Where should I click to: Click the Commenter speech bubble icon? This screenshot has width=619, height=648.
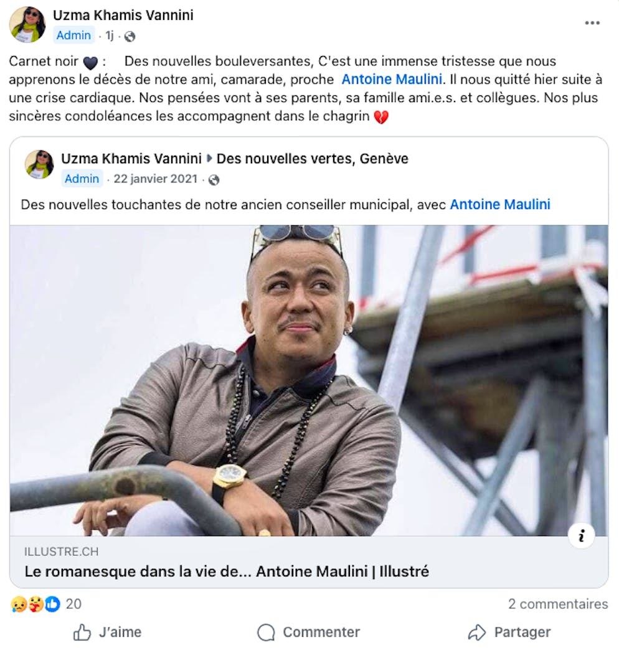[x=267, y=632]
